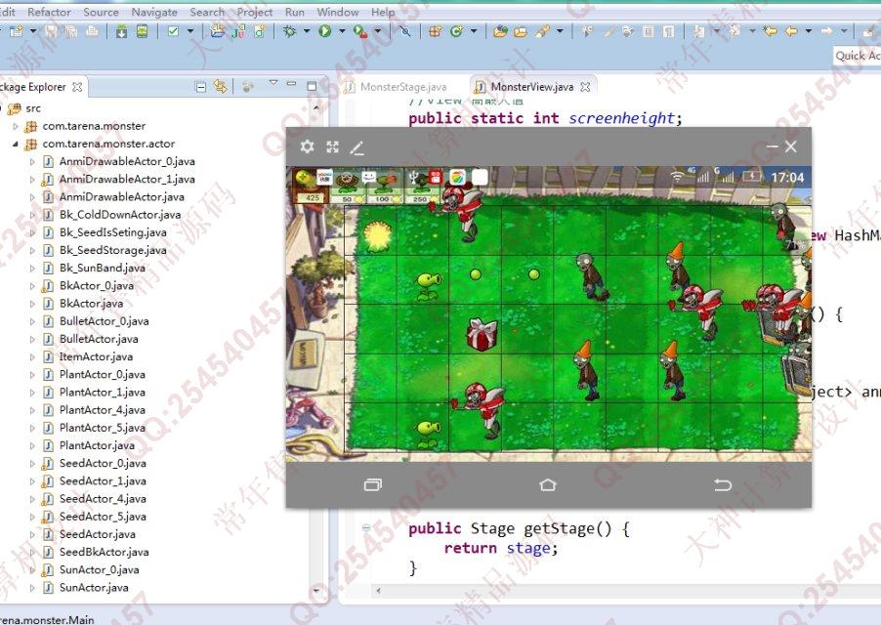Open the Run menu
This screenshot has width=881, height=625.
tap(294, 12)
